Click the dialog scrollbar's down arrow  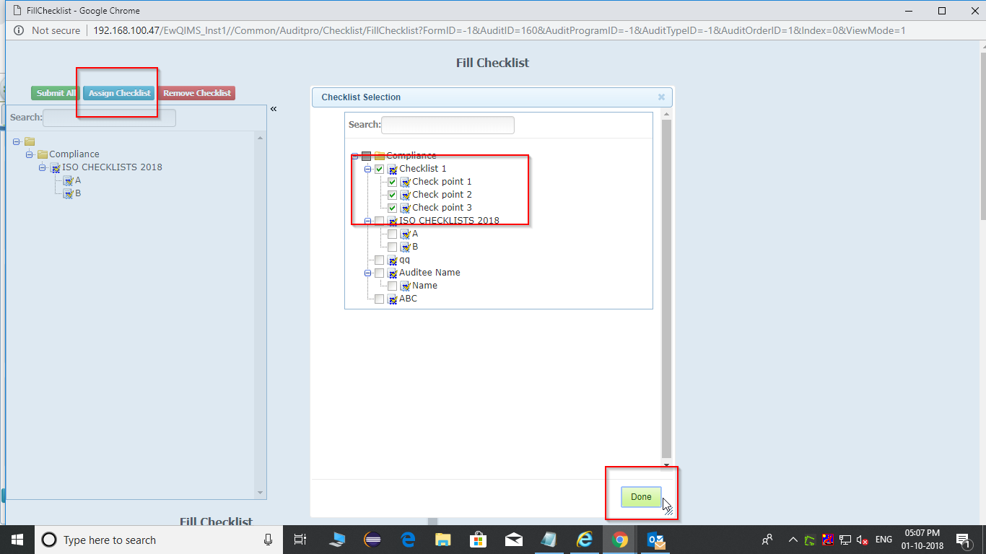click(x=666, y=465)
